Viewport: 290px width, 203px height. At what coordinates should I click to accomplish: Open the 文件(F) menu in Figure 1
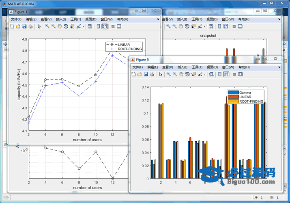[16, 19]
